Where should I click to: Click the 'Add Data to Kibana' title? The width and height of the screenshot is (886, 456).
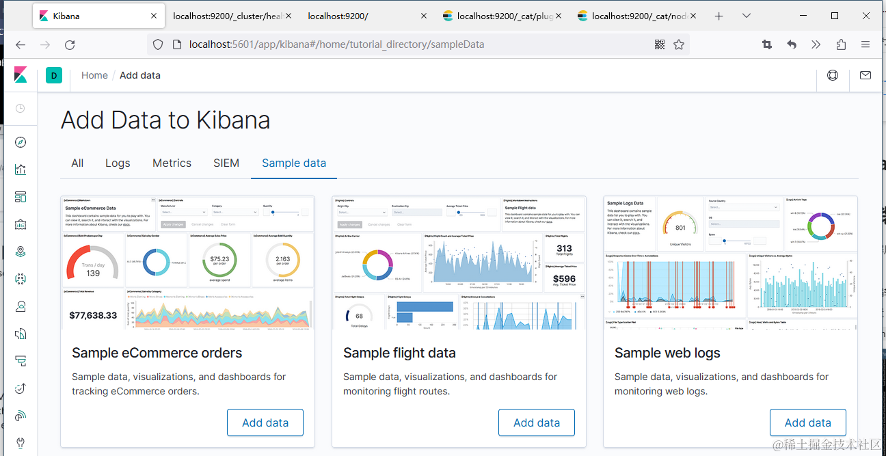coord(165,120)
